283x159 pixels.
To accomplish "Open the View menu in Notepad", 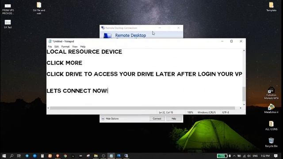I will 75,46.
